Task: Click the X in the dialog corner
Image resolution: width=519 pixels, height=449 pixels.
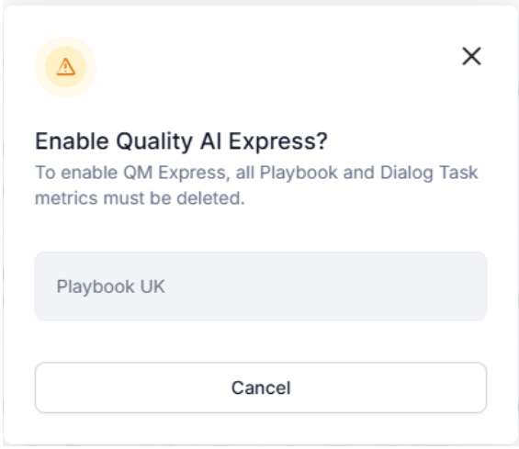Action: coord(471,56)
